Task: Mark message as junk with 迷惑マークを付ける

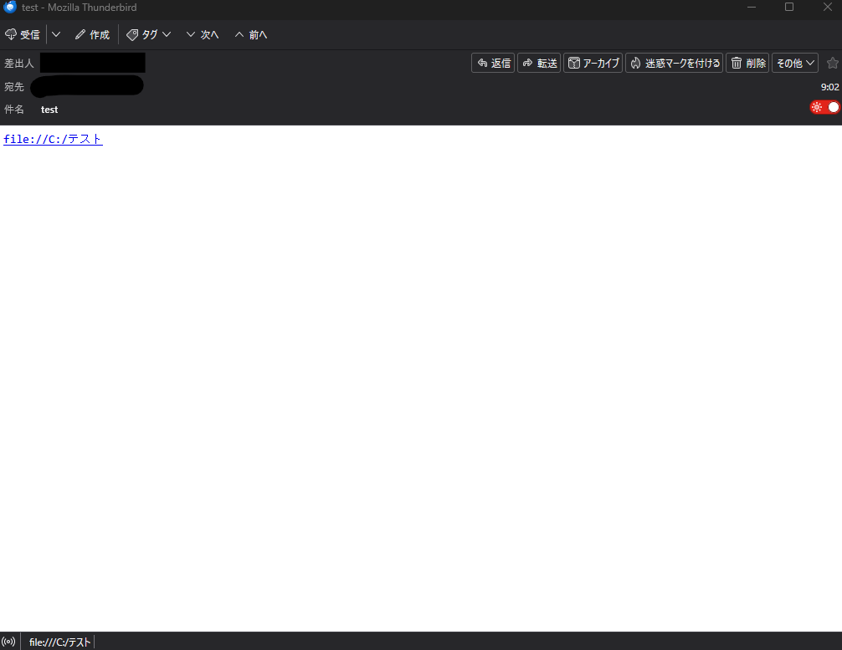Action: coord(675,64)
